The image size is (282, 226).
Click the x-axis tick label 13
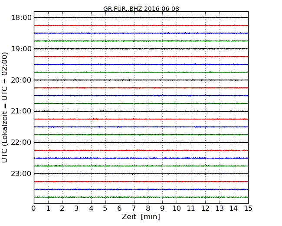pos(220,208)
